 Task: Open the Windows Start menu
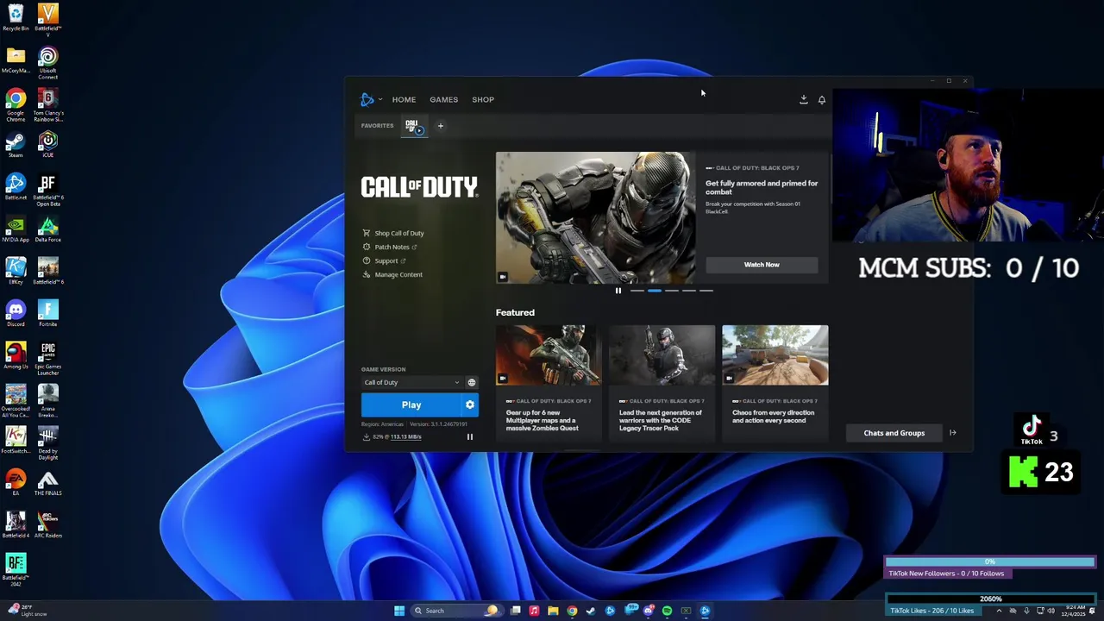tap(398, 611)
